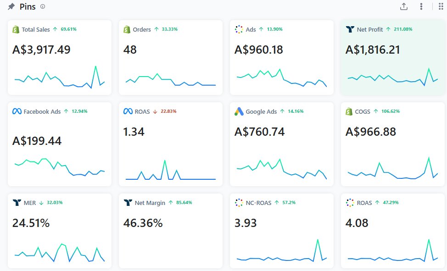This screenshot has width=447, height=271.
Task: Click the grid layout icon at top right
Action: coord(441,6)
